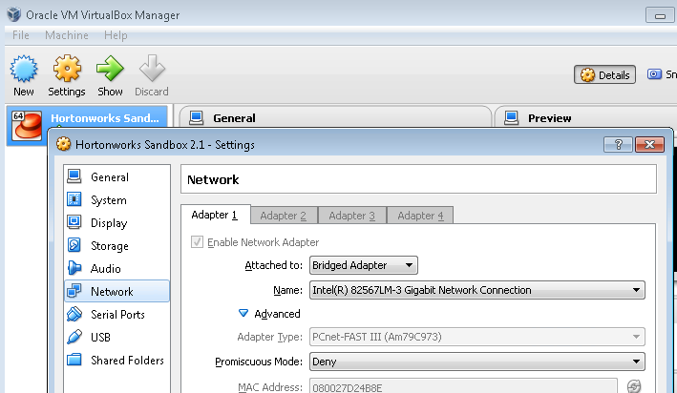Click the General section header in details
Image resolution: width=677 pixels, height=393 pixels.
click(x=234, y=117)
